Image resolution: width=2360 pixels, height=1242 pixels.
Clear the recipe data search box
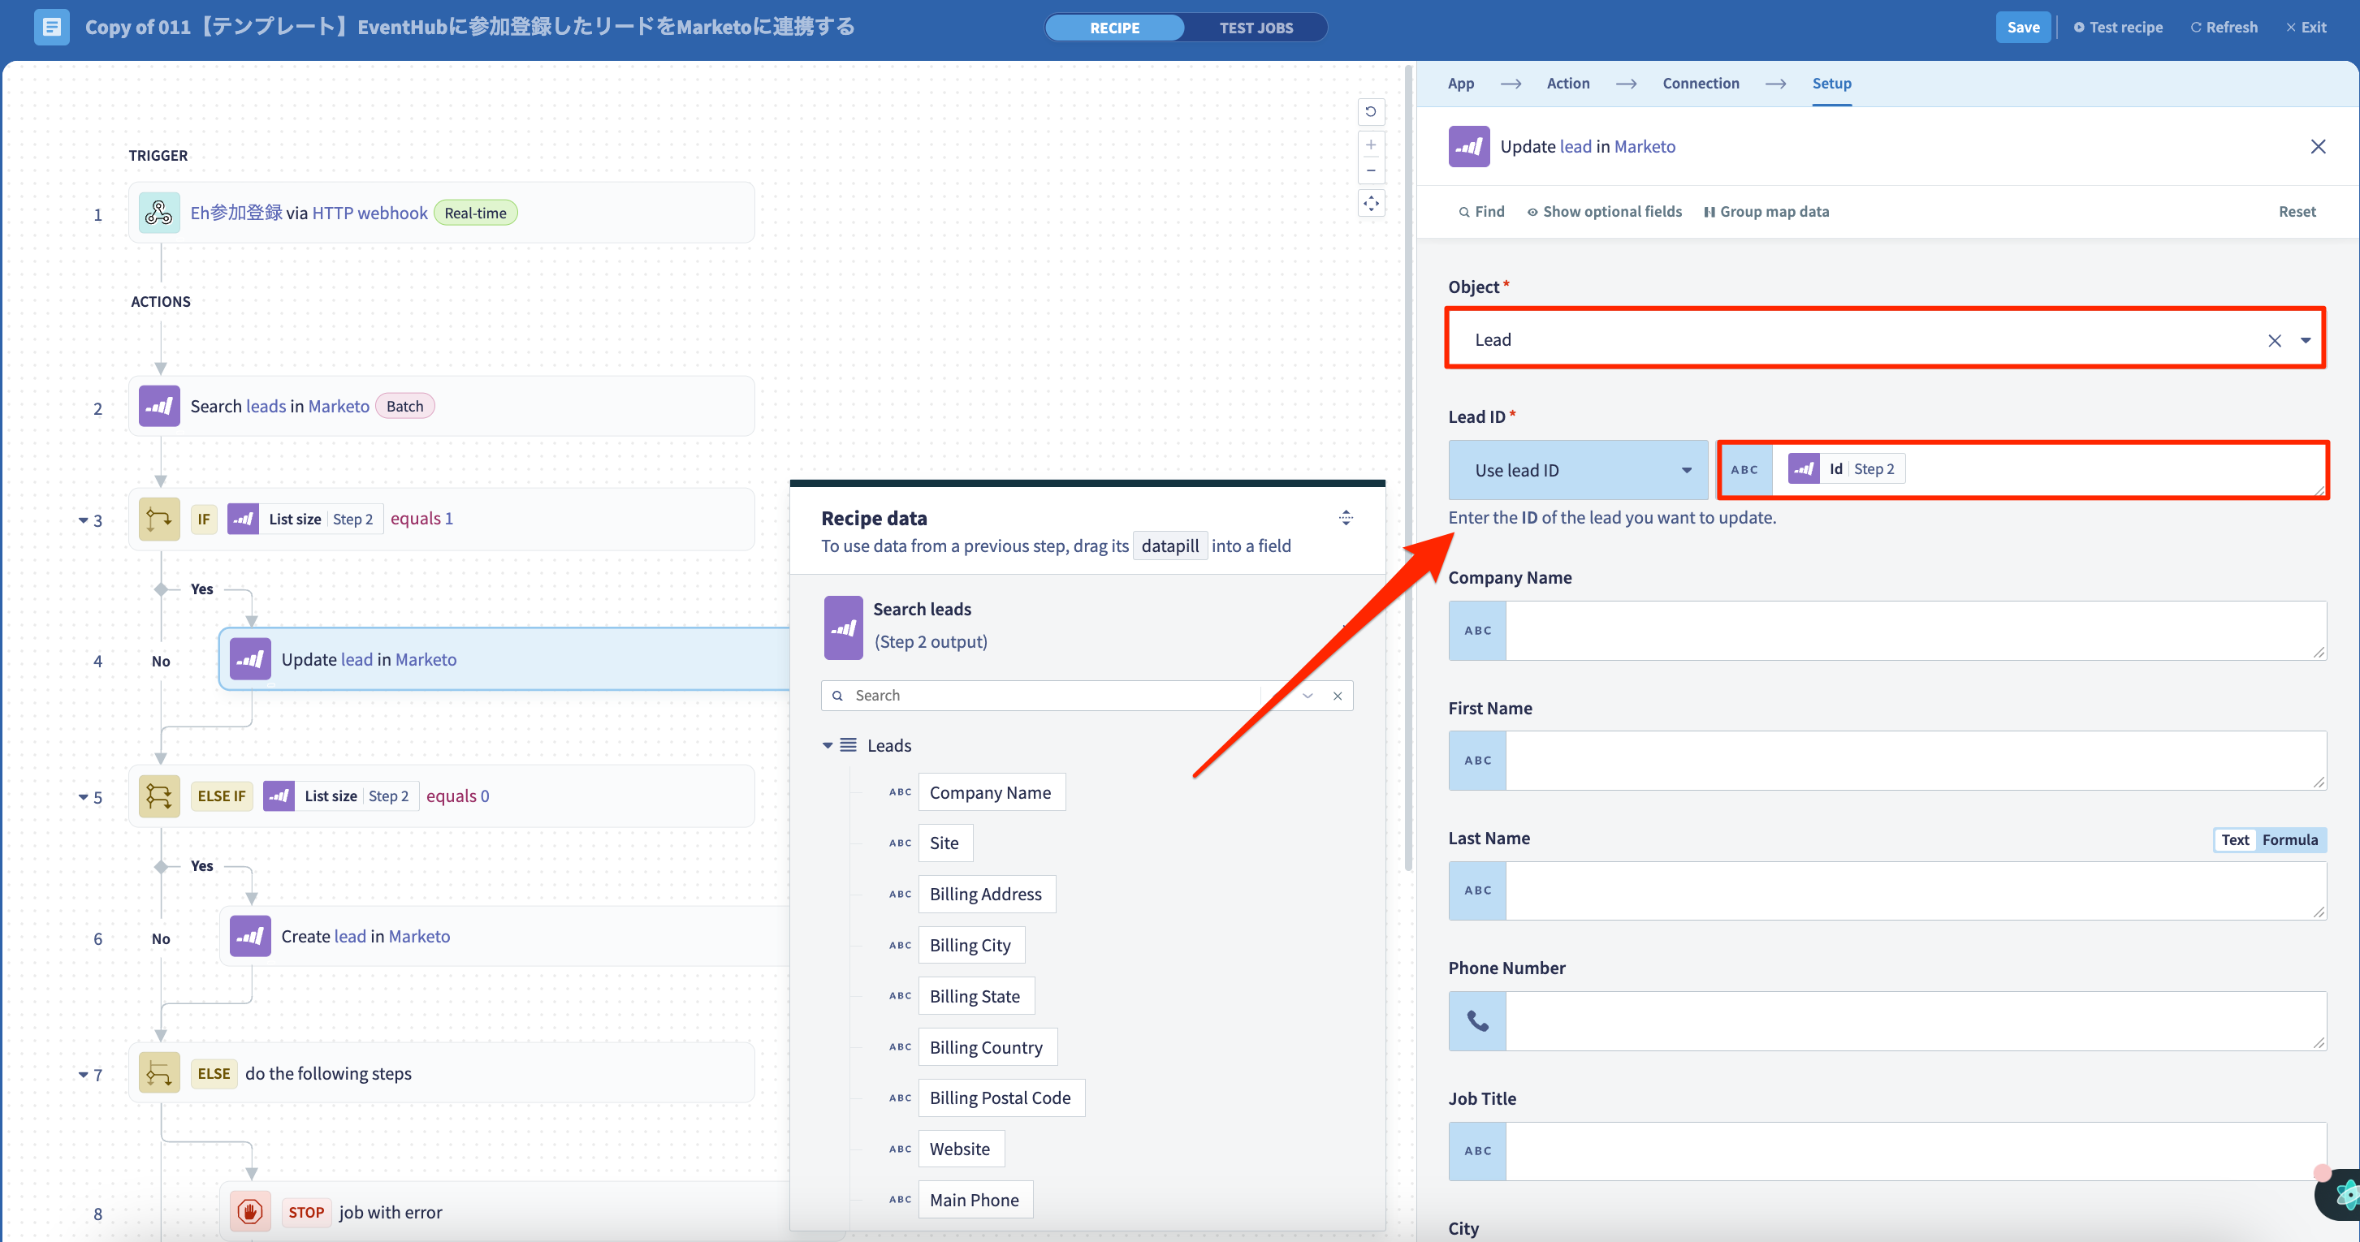coord(1338,696)
